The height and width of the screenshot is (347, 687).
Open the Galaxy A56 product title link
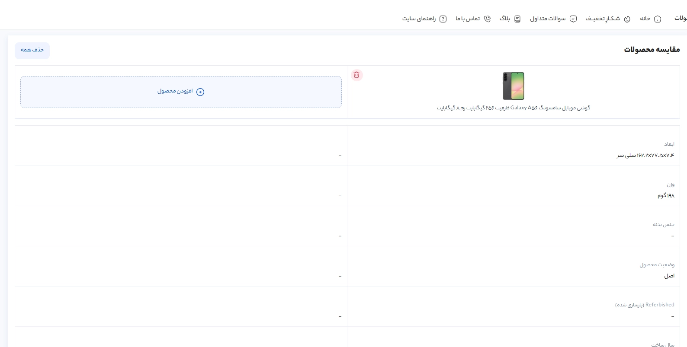(x=514, y=108)
